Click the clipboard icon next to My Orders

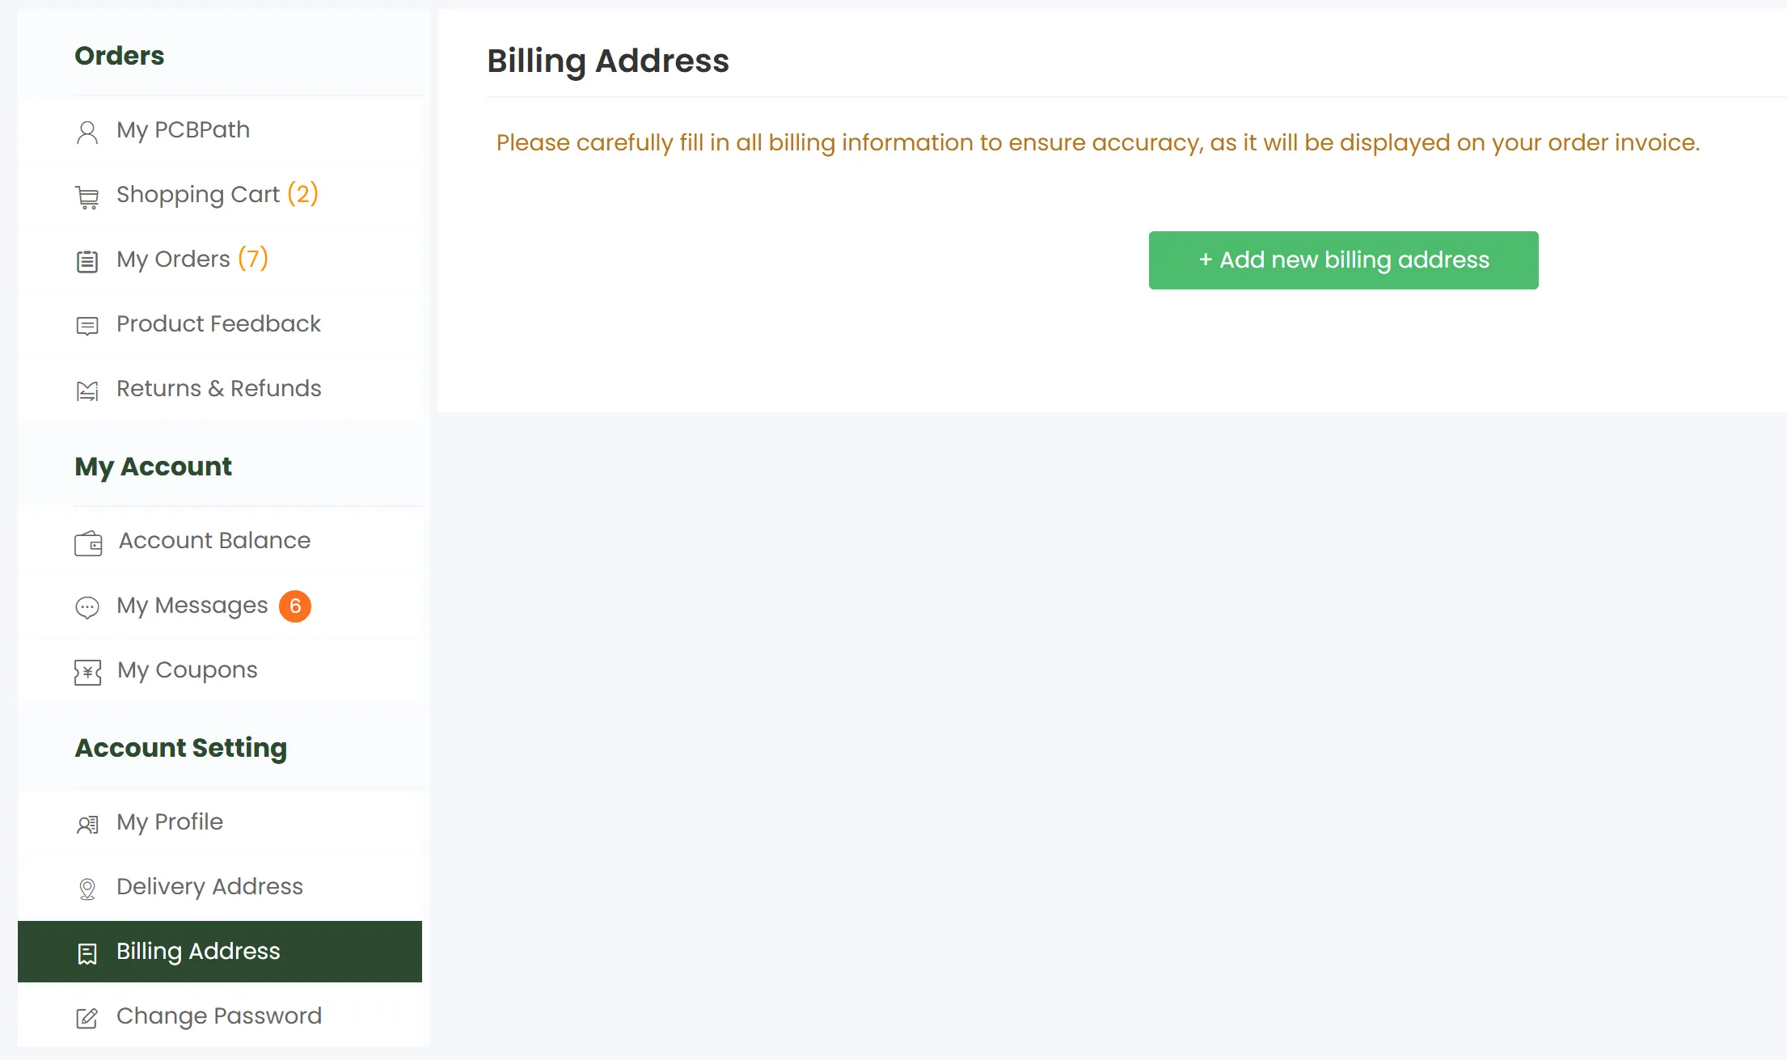click(x=87, y=261)
